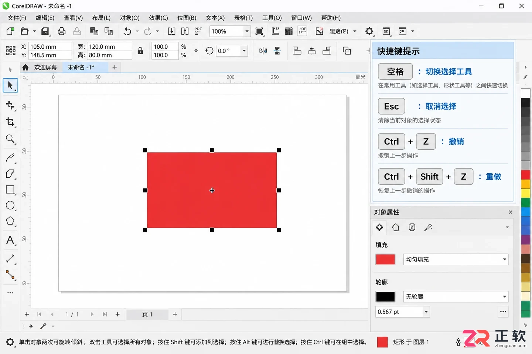Screen dimensions: 532x354
Task: Click the status bar red fill indicator
Action: [382, 342]
